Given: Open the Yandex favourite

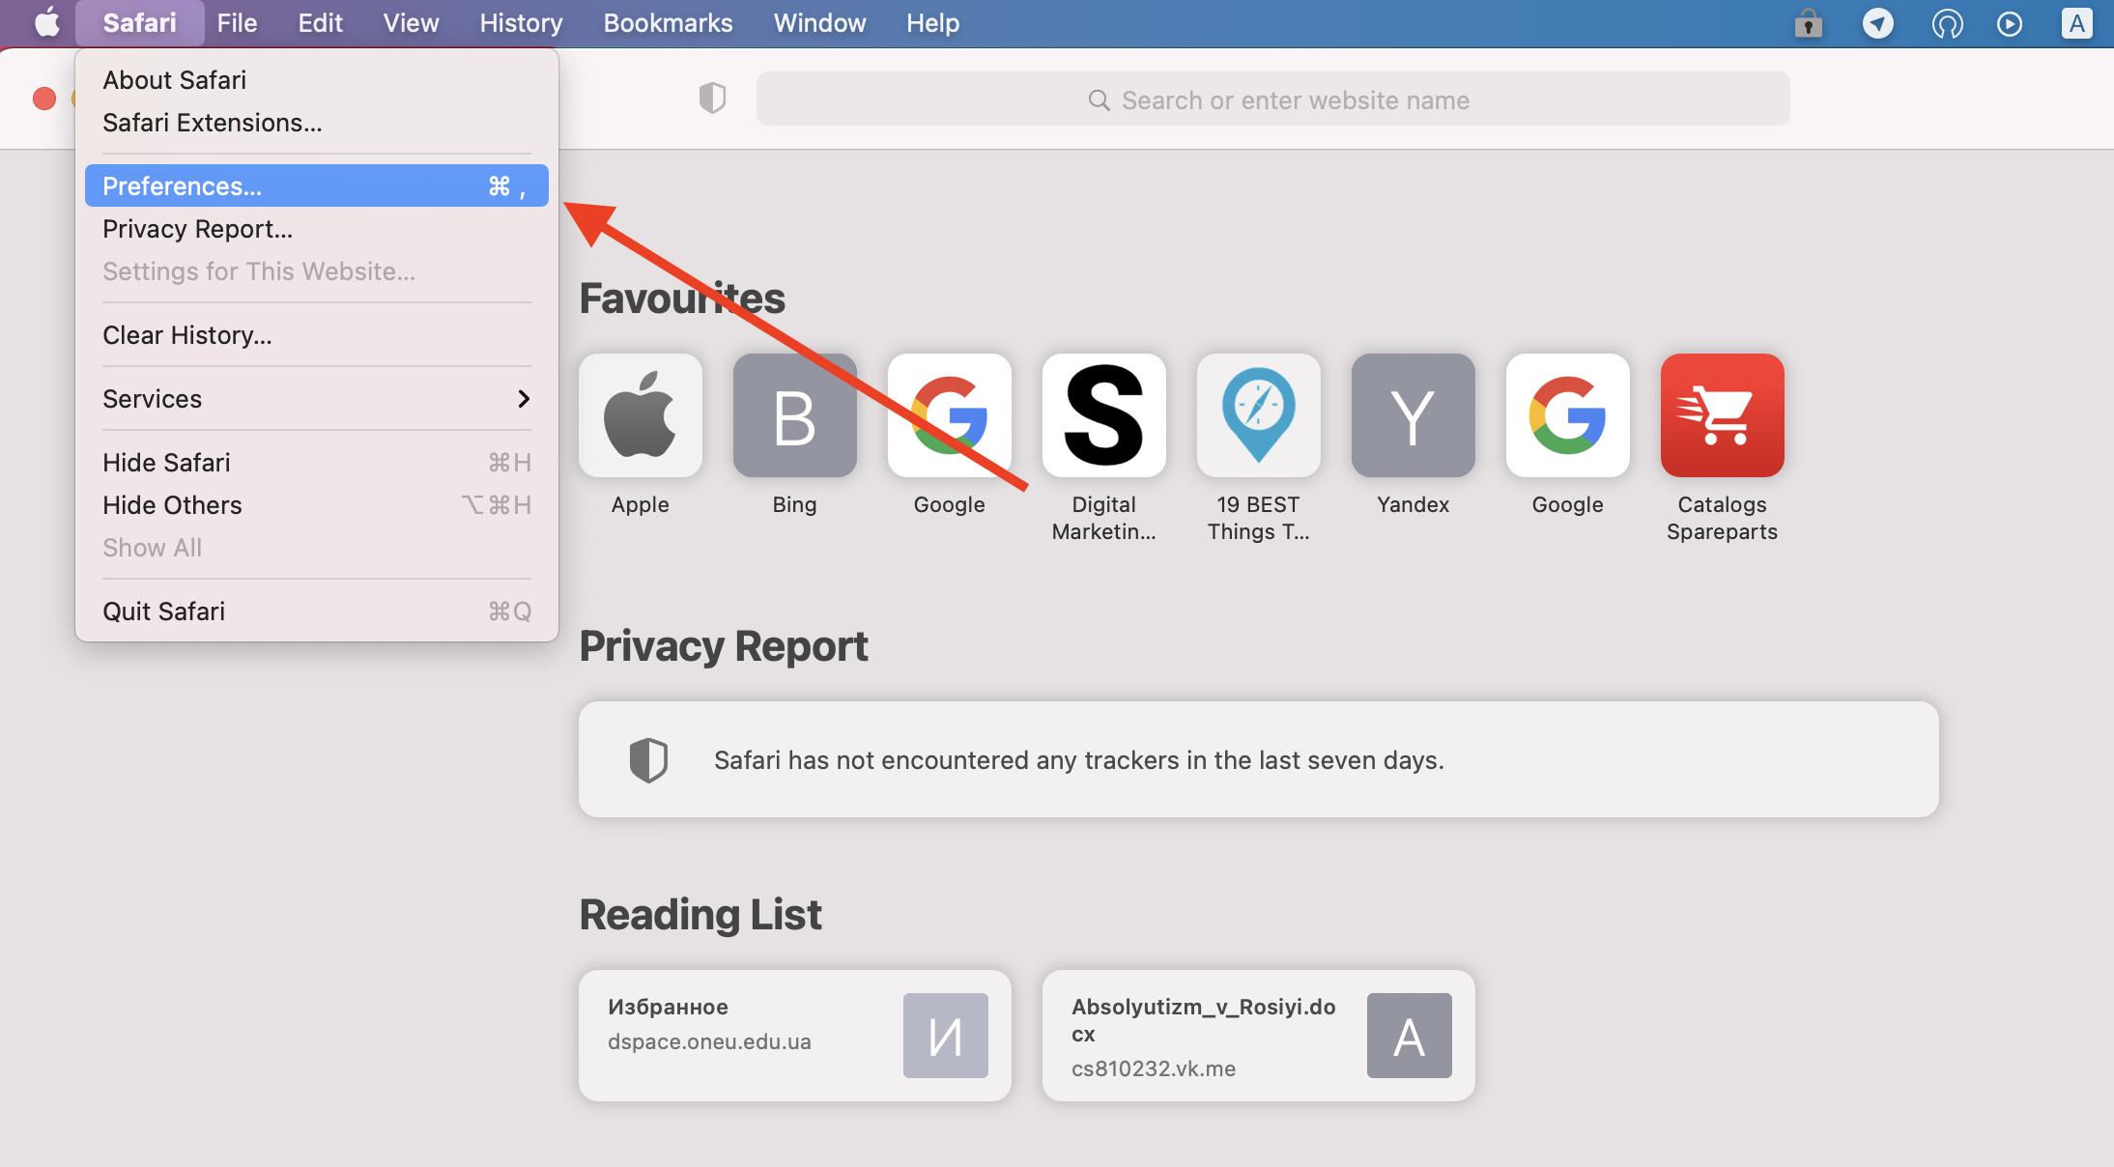Looking at the screenshot, I should [x=1413, y=415].
